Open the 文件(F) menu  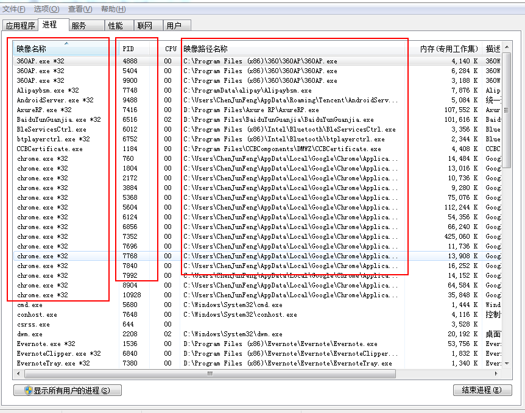pos(14,9)
